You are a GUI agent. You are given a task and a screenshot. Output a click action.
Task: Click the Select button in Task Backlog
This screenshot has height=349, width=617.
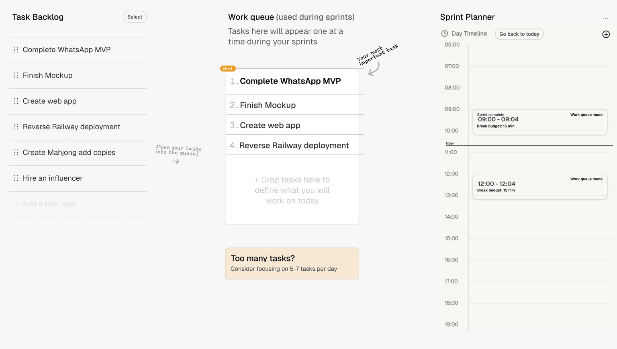[135, 17]
